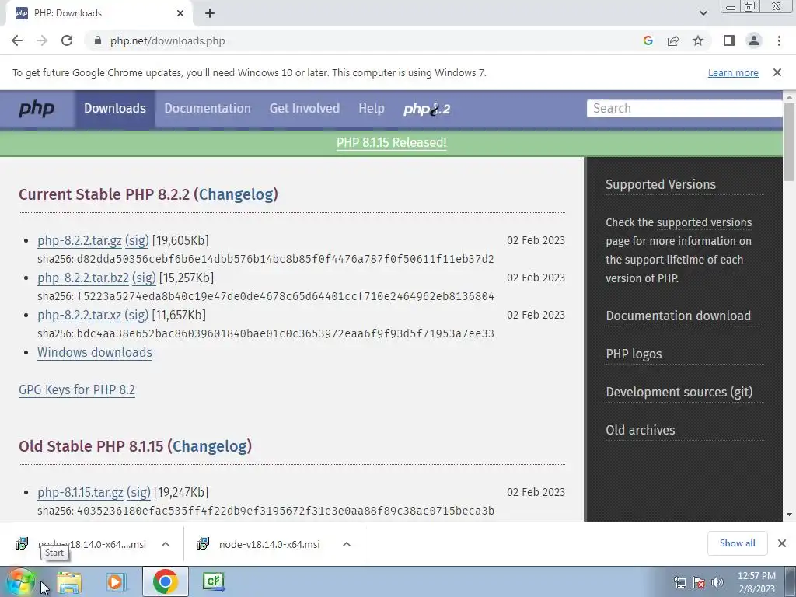The image size is (796, 597).
Task: Open the PHP 8.1.15 Changelog link
Action: click(x=210, y=446)
